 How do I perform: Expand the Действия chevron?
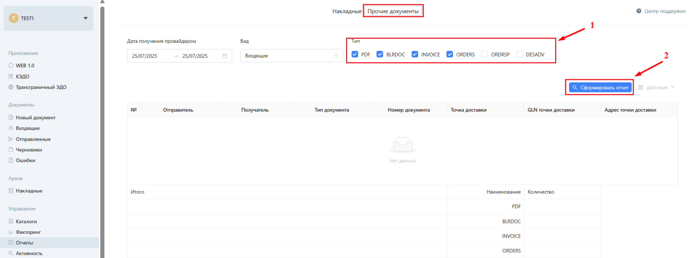pyautogui.click(x=673, y=87)
